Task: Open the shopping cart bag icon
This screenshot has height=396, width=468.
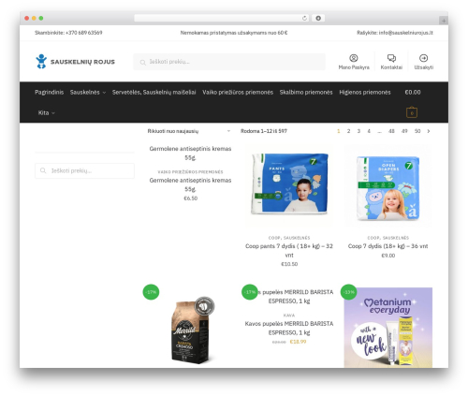Action: click(x=412, y=112)
